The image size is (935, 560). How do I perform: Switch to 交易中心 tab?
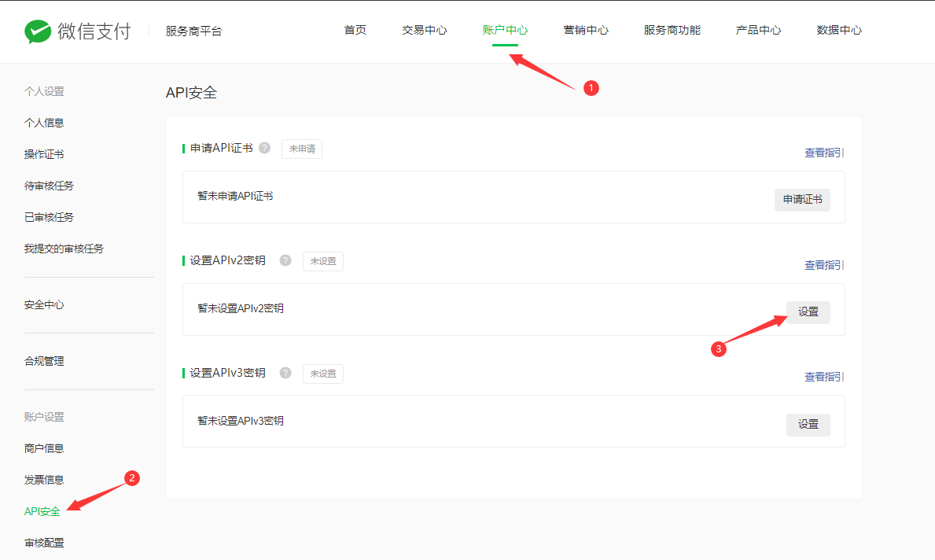click(x=425, y=31)
